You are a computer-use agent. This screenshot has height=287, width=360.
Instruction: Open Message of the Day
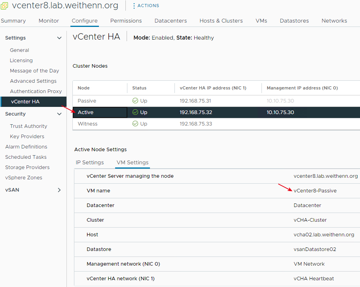(34, 71)
